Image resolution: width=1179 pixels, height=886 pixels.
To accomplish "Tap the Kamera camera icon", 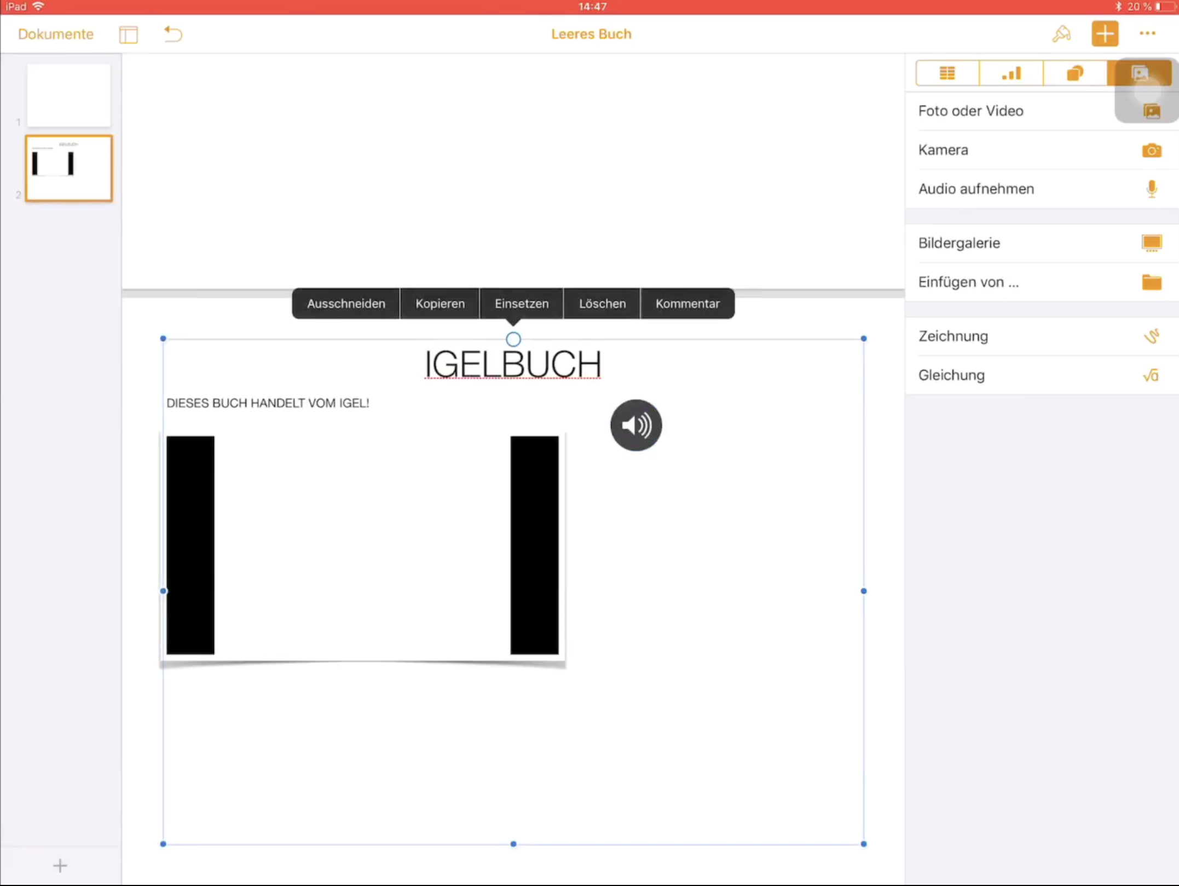I will (1151, 150).
